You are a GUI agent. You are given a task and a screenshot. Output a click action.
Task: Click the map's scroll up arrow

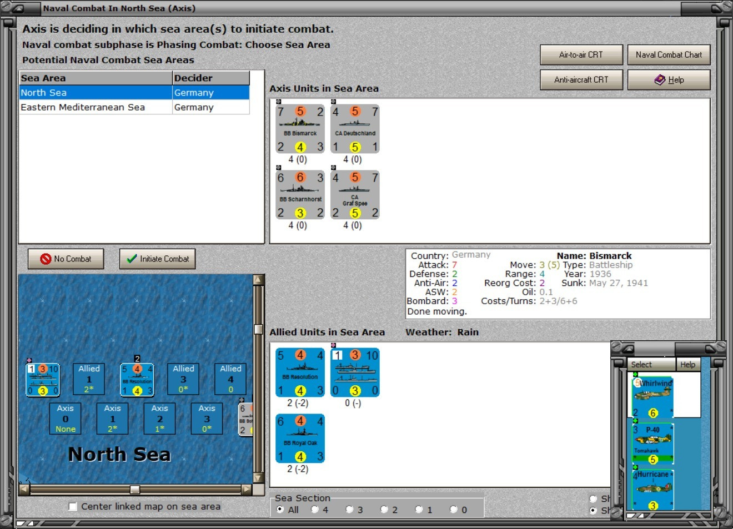pyautogui.click(x=258, y=280)
